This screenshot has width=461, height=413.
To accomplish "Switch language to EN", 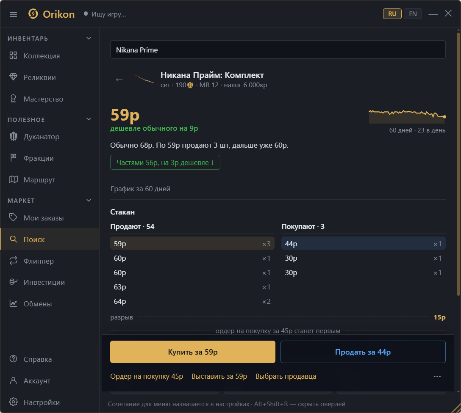I will (x=413, y=14).
